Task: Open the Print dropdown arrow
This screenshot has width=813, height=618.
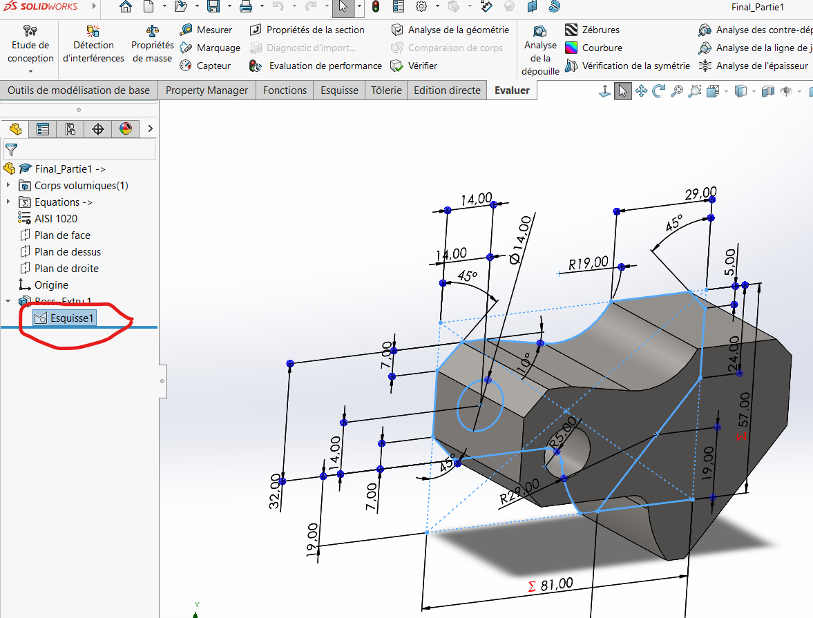Action: coord(261,7)
